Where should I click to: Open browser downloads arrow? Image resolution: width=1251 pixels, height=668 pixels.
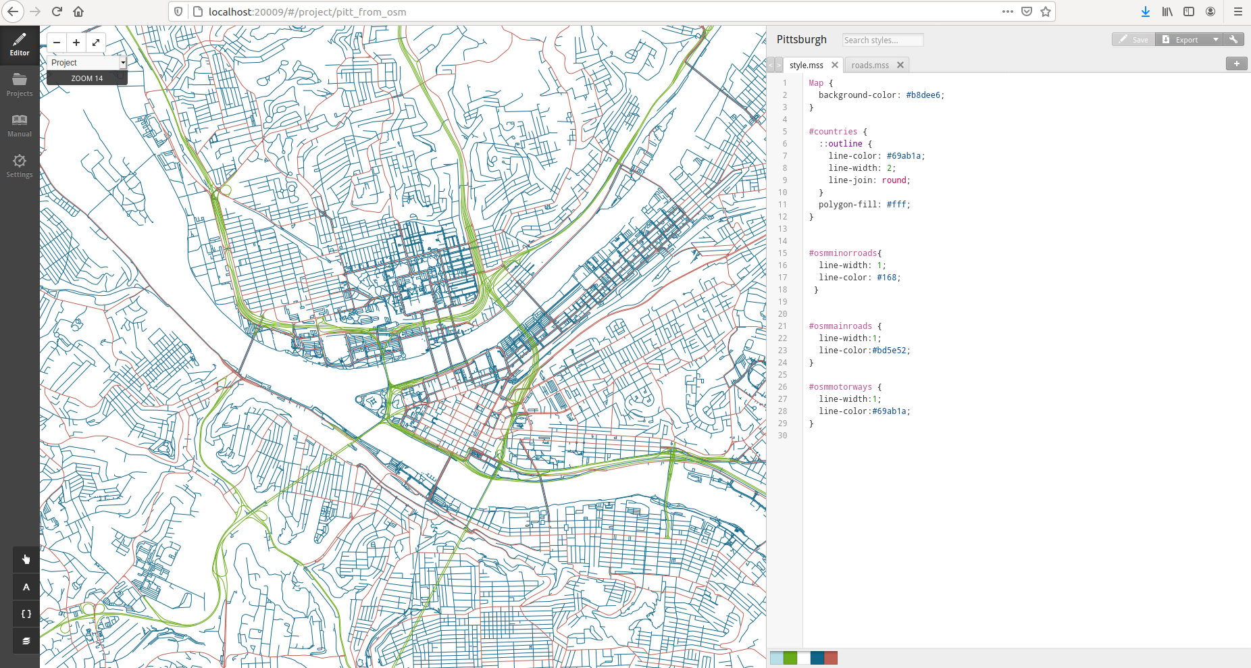[1146, 11]
